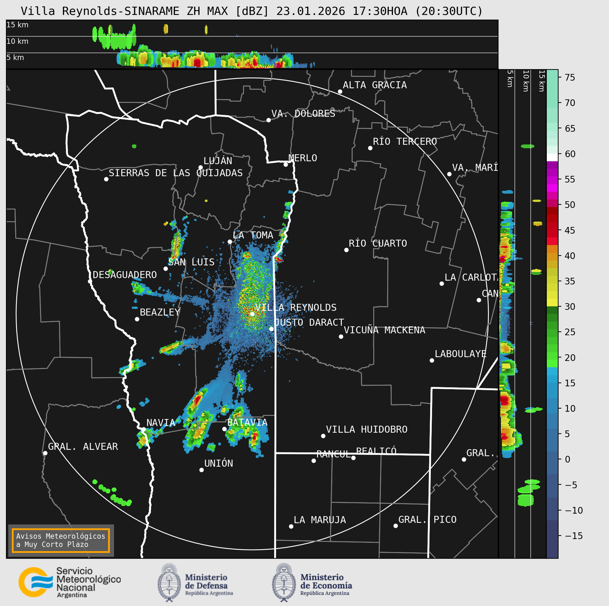609x606 pixels.
Task: Click the LABOULAYE map label
Action: (461, 354)
